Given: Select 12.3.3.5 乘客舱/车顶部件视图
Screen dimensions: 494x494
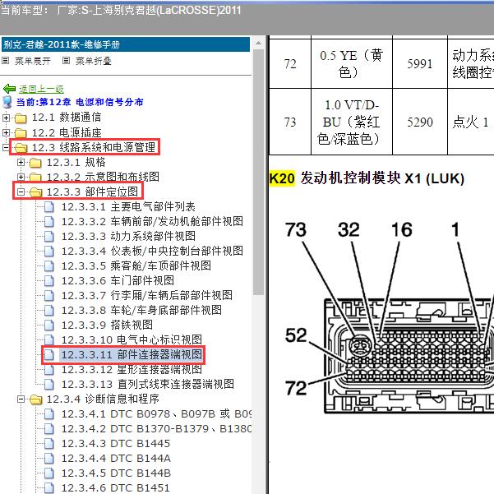Looking at the screenshot, I should (136, 265).
